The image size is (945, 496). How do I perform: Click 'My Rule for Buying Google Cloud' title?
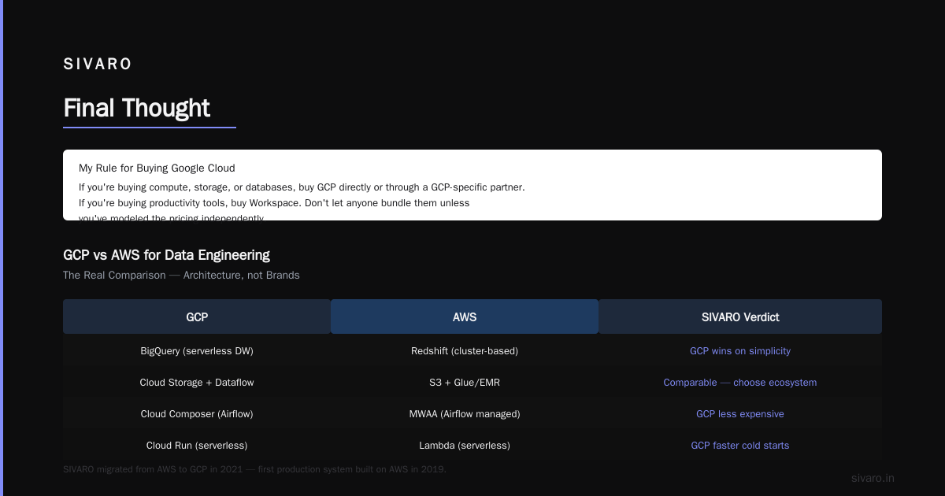(x=157, y=168)
